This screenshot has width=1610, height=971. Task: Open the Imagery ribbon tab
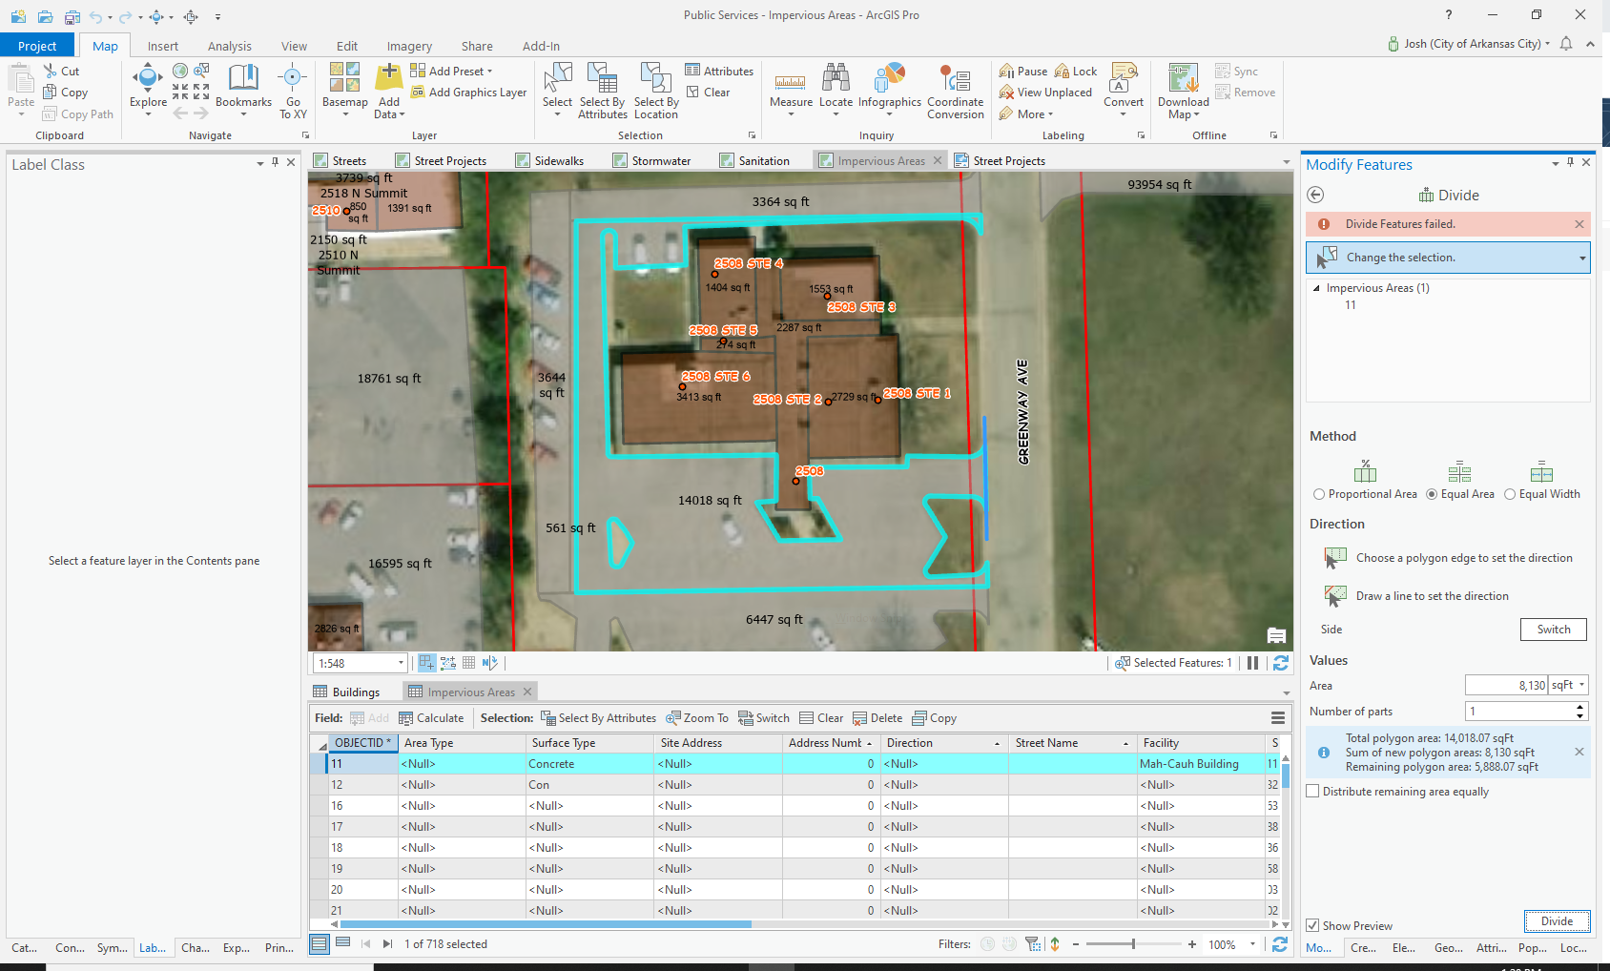click(409, 46)
